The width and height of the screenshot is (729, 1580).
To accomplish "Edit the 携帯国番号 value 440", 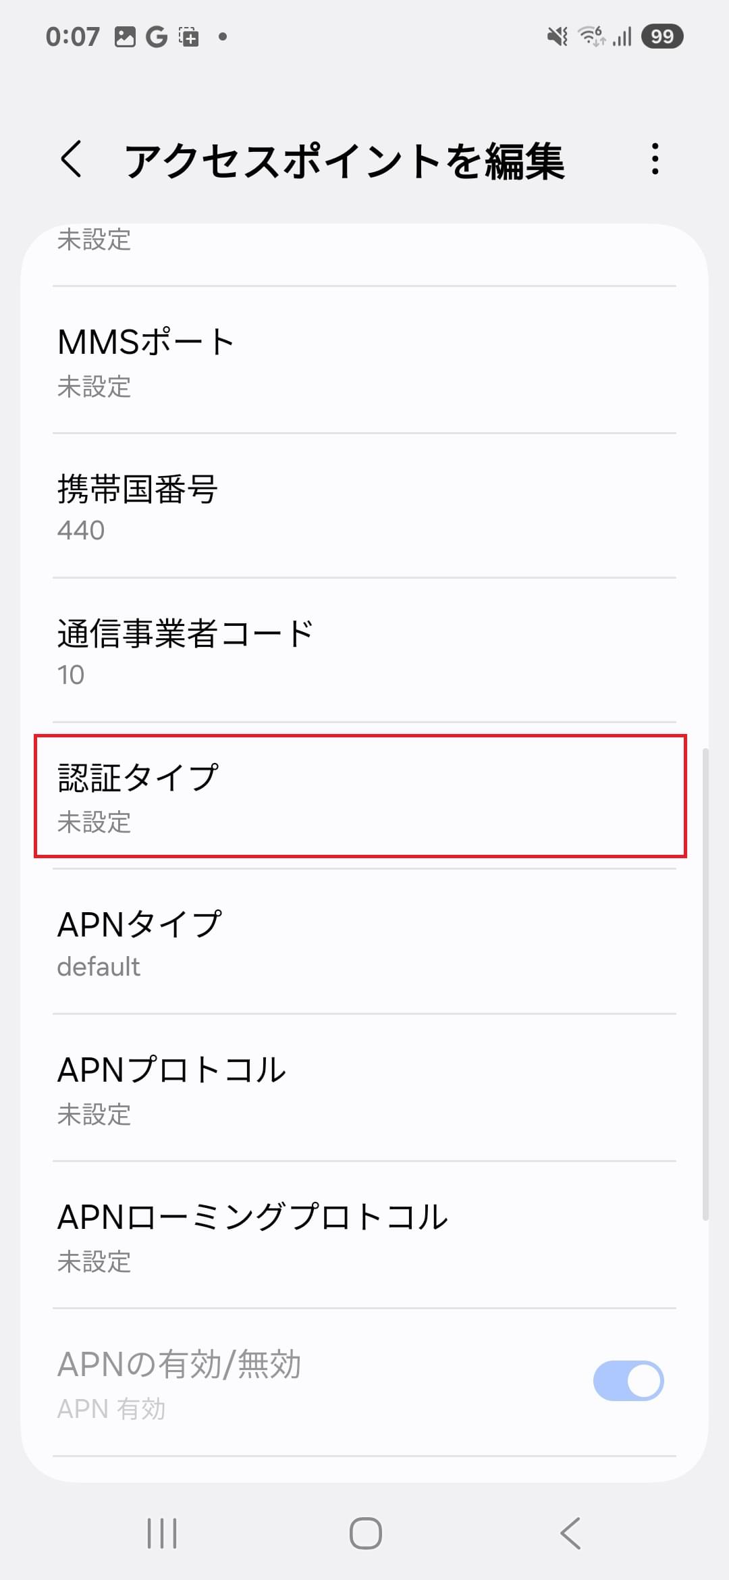I will pos(364,507).
